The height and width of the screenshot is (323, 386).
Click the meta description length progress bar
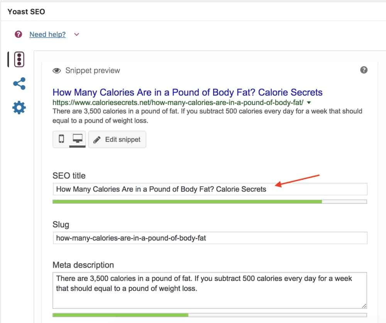[210, 315]
